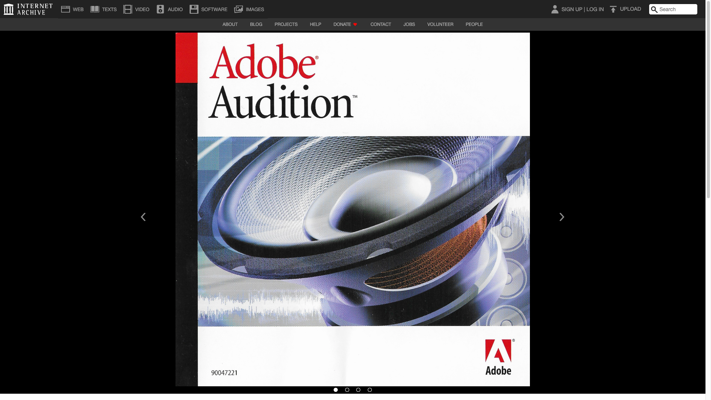Click the user avatar icon
The width and height of the screenshot is (711, 400).
(x=555, y=9)
